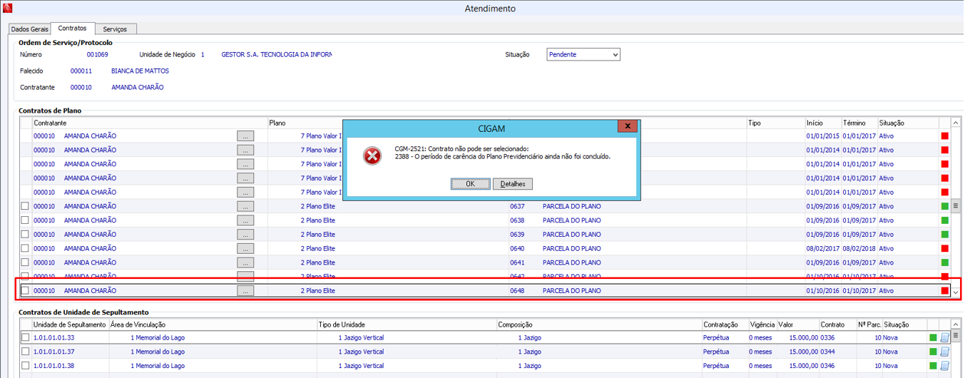Click the Detalhes button in the dialog
Viewport: 965px width, 378px height.
(x=513, y=184)
